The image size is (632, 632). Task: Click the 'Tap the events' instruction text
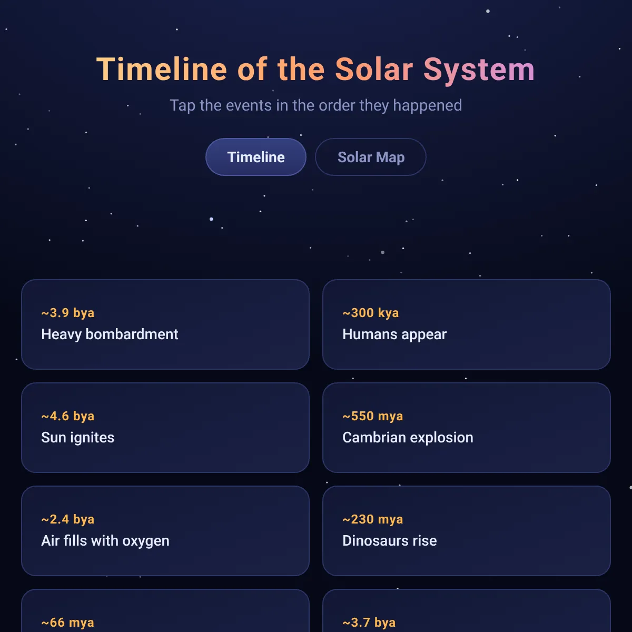315,105
